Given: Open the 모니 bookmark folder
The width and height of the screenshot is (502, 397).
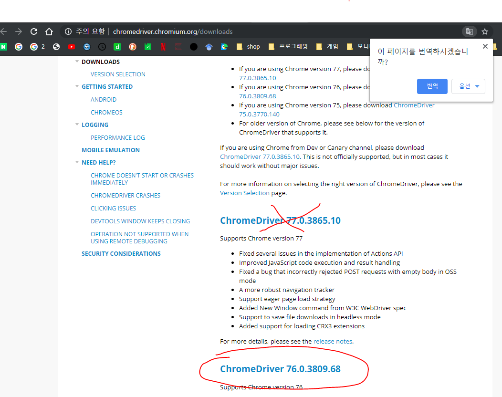Looking at the screenshot, I should click(x=358, y=47).
